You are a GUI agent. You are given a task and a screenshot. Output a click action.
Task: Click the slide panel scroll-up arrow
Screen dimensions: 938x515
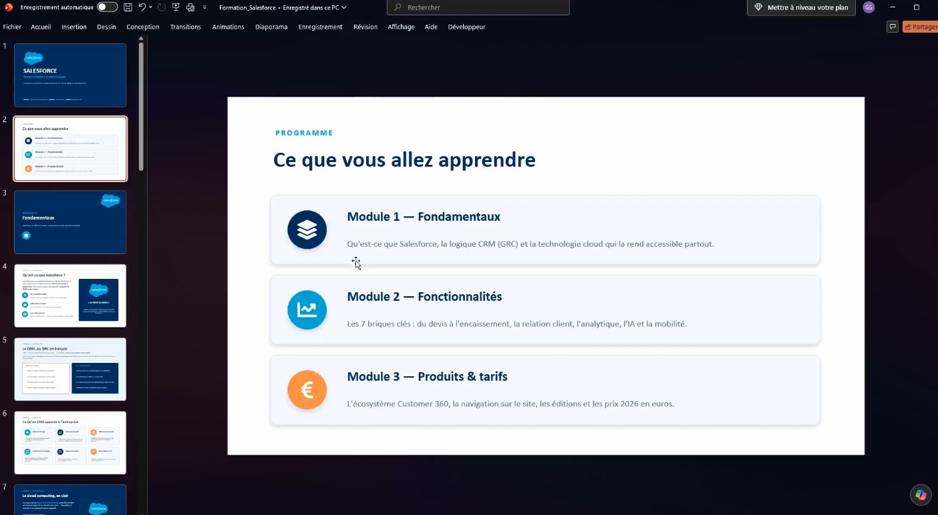tap(141, 39)
